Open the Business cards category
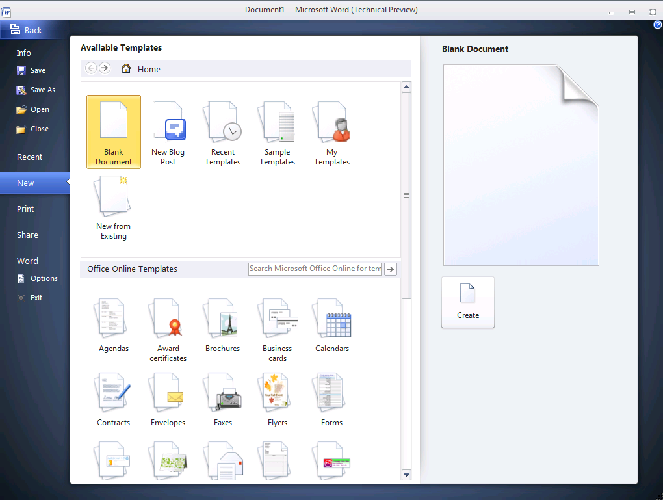 (x=277, y=330)
